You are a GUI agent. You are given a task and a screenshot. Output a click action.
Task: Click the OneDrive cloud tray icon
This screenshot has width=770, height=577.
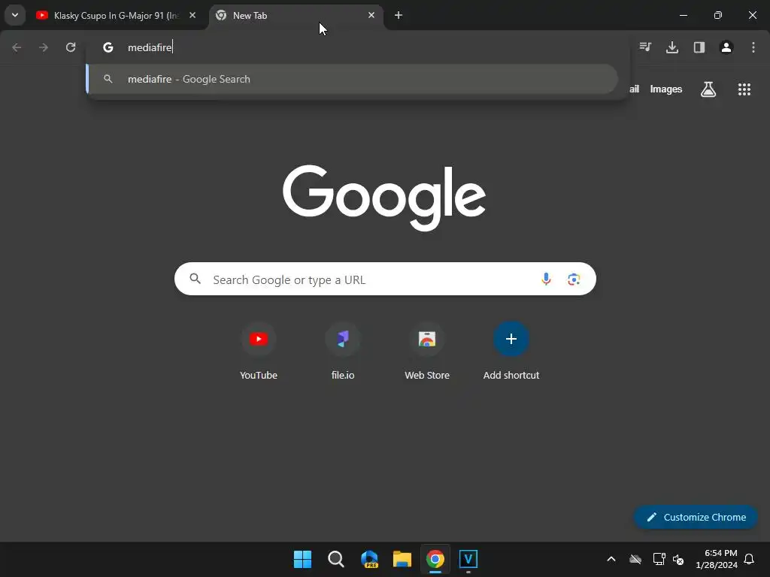pyautogui.click(x=635, y=559)
